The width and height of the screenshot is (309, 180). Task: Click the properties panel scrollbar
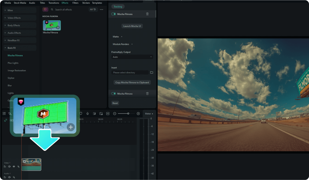point(156,14)
